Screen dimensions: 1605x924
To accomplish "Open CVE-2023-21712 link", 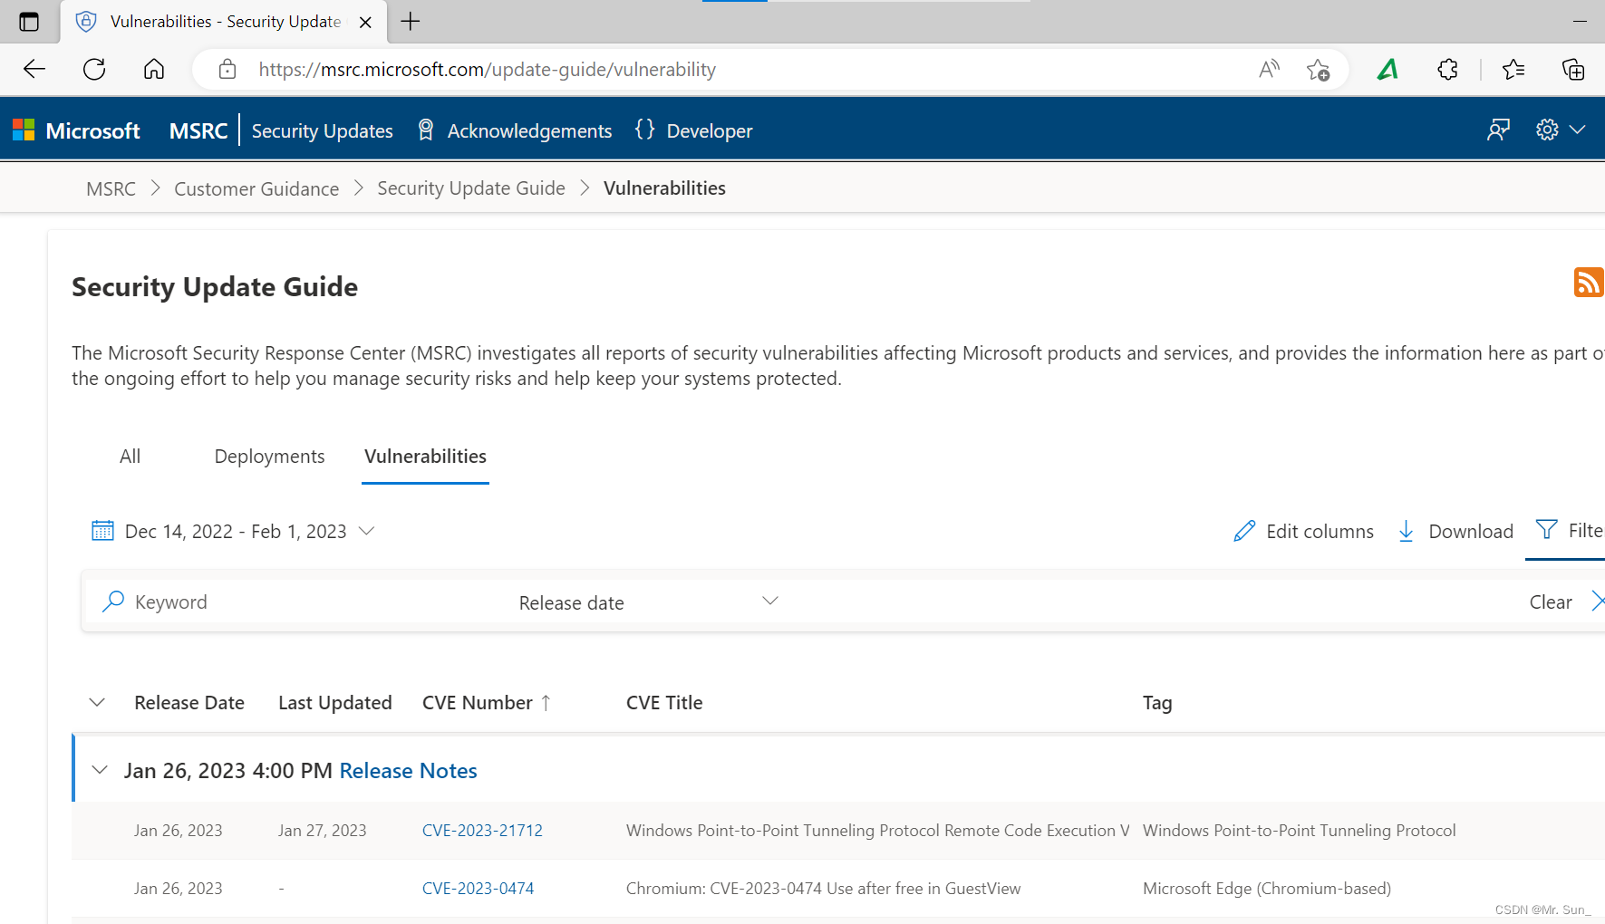I will 482,830.
